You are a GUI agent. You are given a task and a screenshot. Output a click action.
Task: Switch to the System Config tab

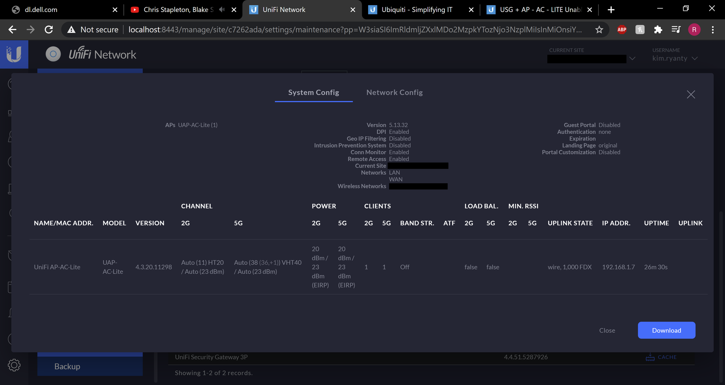314,92
